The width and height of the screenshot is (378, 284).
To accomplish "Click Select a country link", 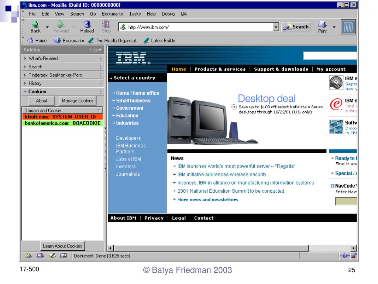I will (x=134, y=78).
